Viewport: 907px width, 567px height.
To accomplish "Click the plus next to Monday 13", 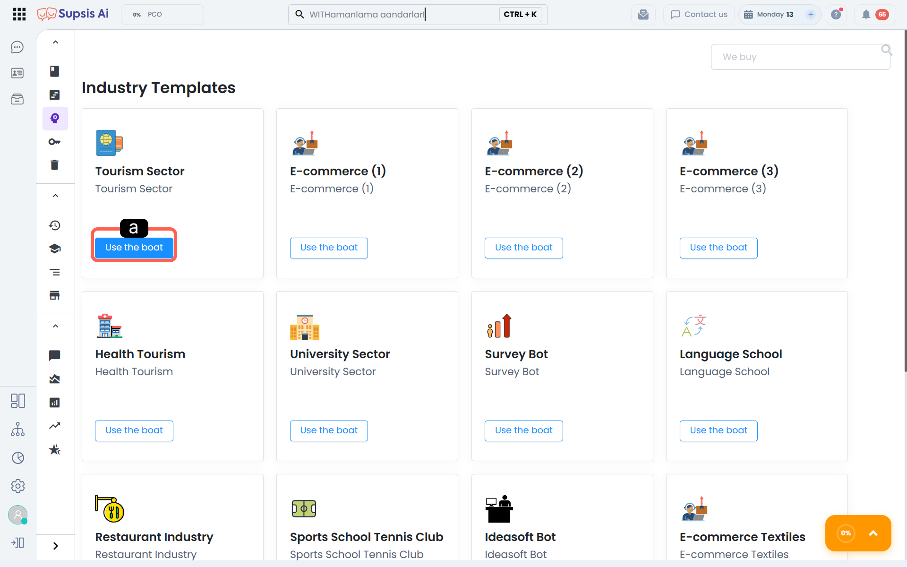I will point(811,15).
